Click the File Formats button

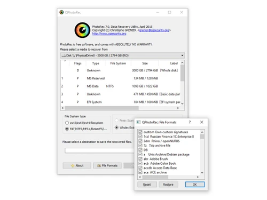click(107, 165)
